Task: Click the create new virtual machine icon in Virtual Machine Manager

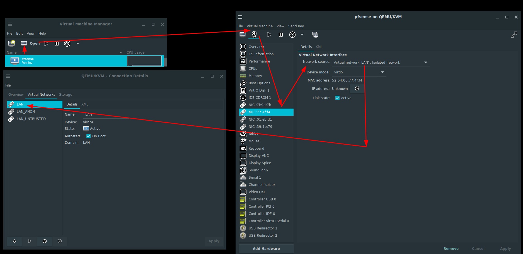Action: [11, 43]
